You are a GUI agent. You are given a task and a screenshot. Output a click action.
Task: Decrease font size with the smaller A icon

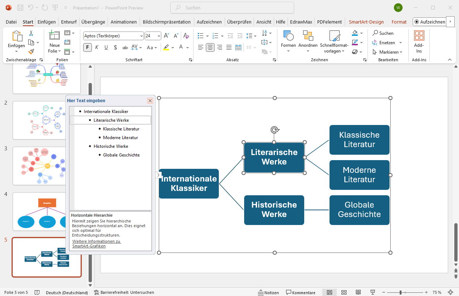[x=176, y=36]
